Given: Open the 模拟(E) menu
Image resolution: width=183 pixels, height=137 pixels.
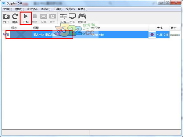Looking at the screenshot, I should pyautogui.click(x=20, y=9).
